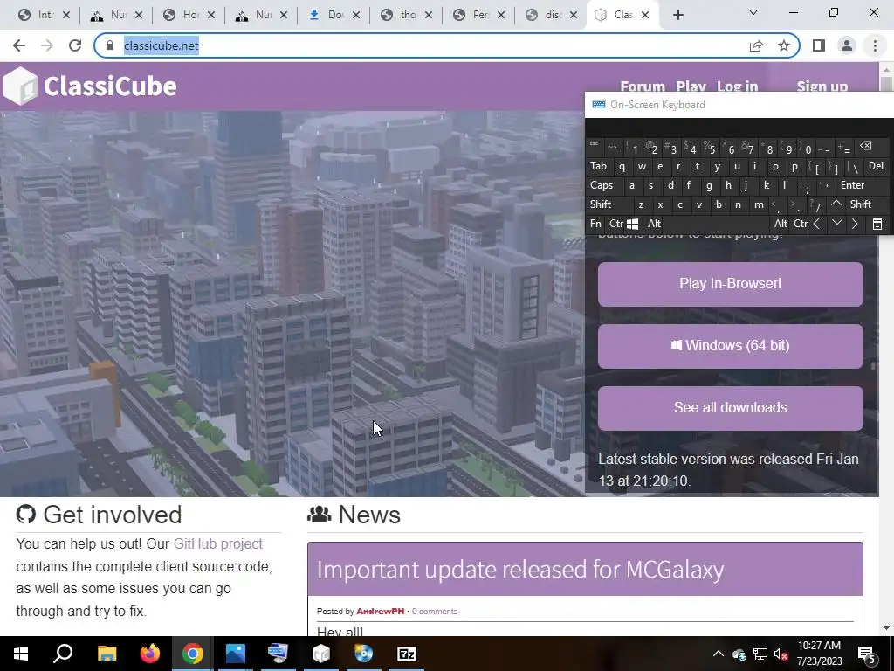
Task: Open AndrewPH author link
Action: [381, 611]
